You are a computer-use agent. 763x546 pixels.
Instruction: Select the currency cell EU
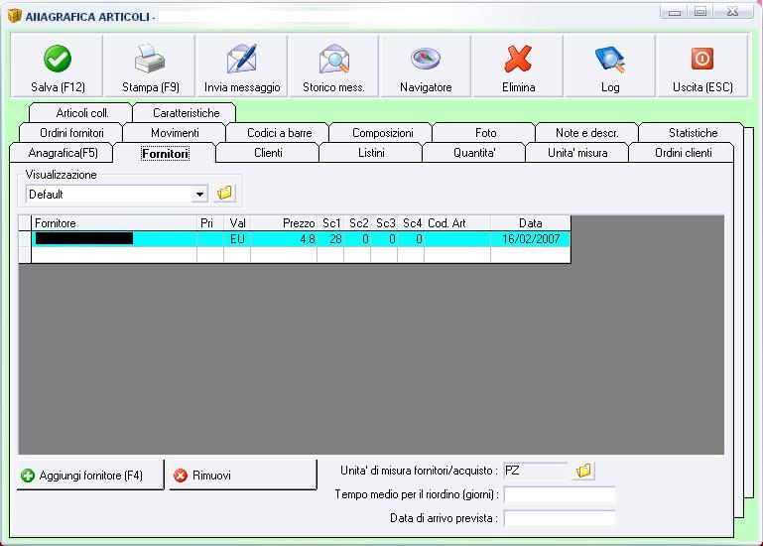click(237, 239)
